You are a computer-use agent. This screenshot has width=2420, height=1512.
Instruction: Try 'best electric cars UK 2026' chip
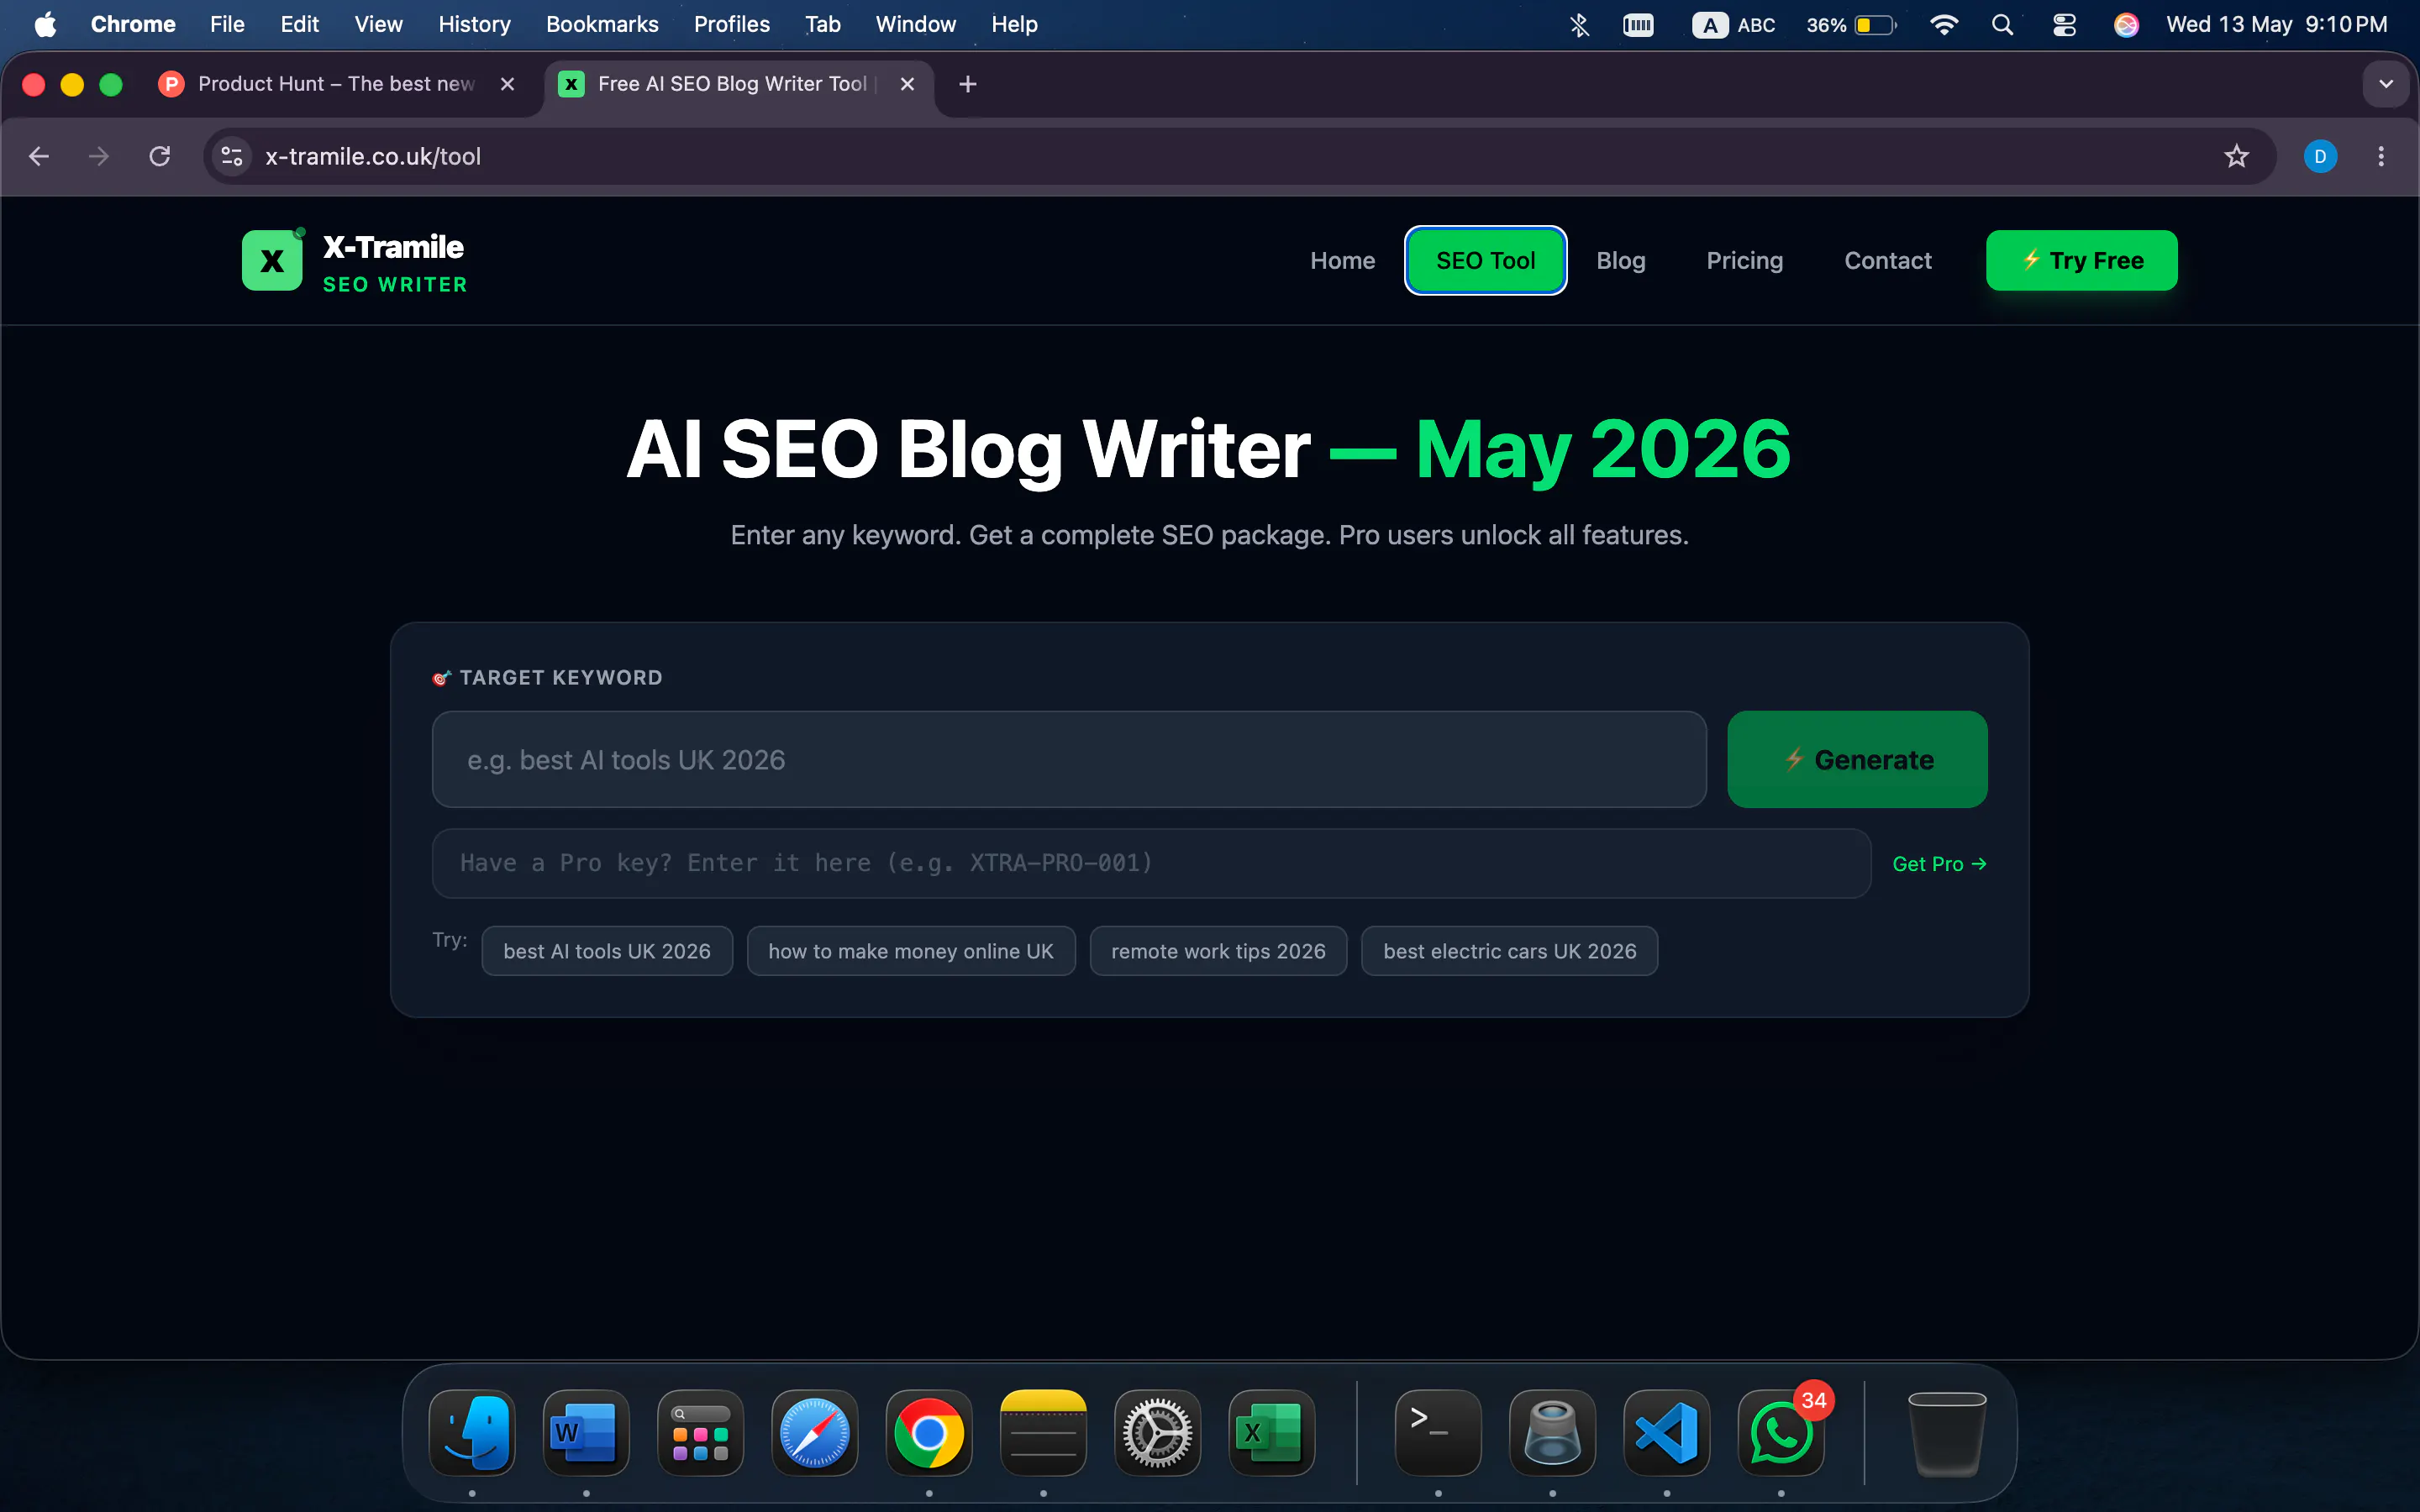1509,951
